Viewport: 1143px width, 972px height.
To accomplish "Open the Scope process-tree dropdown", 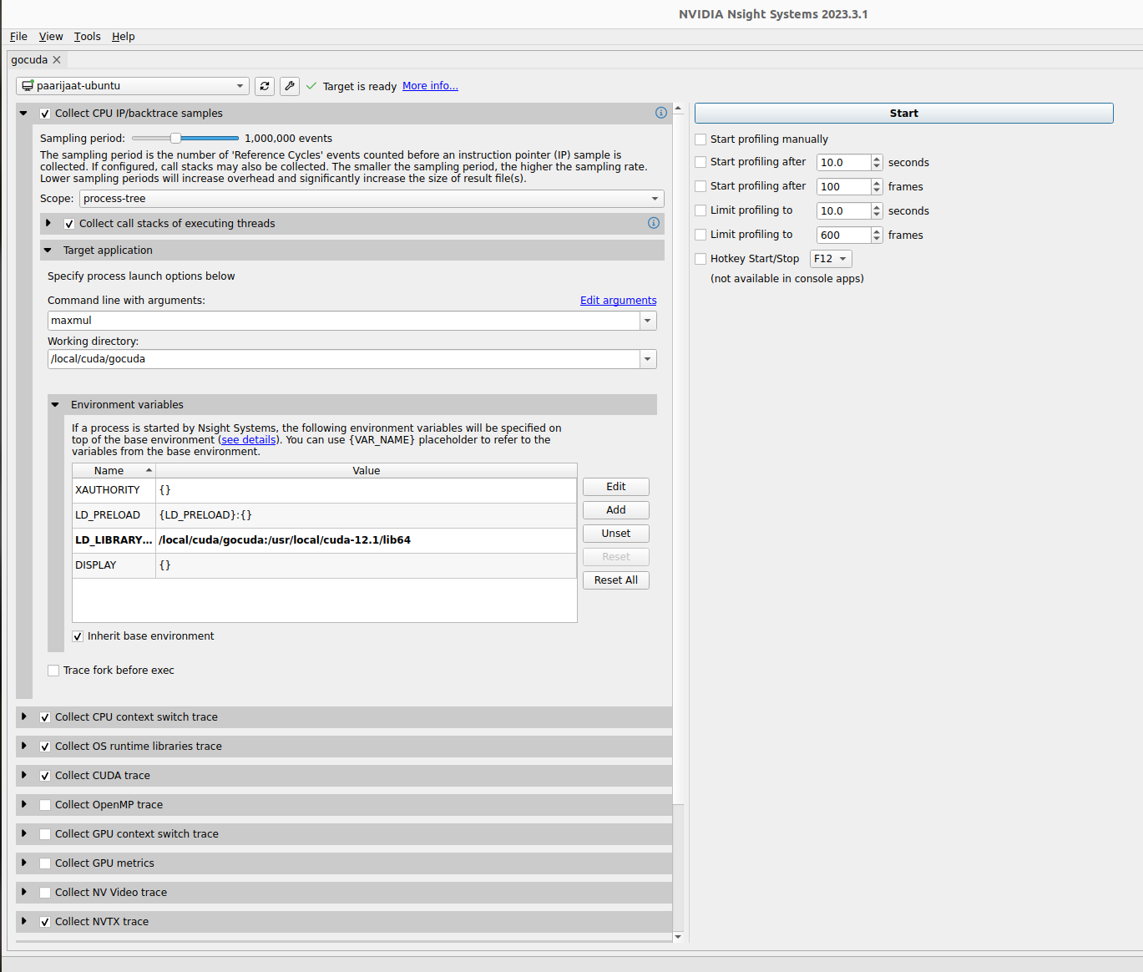I will pos(372,199).
